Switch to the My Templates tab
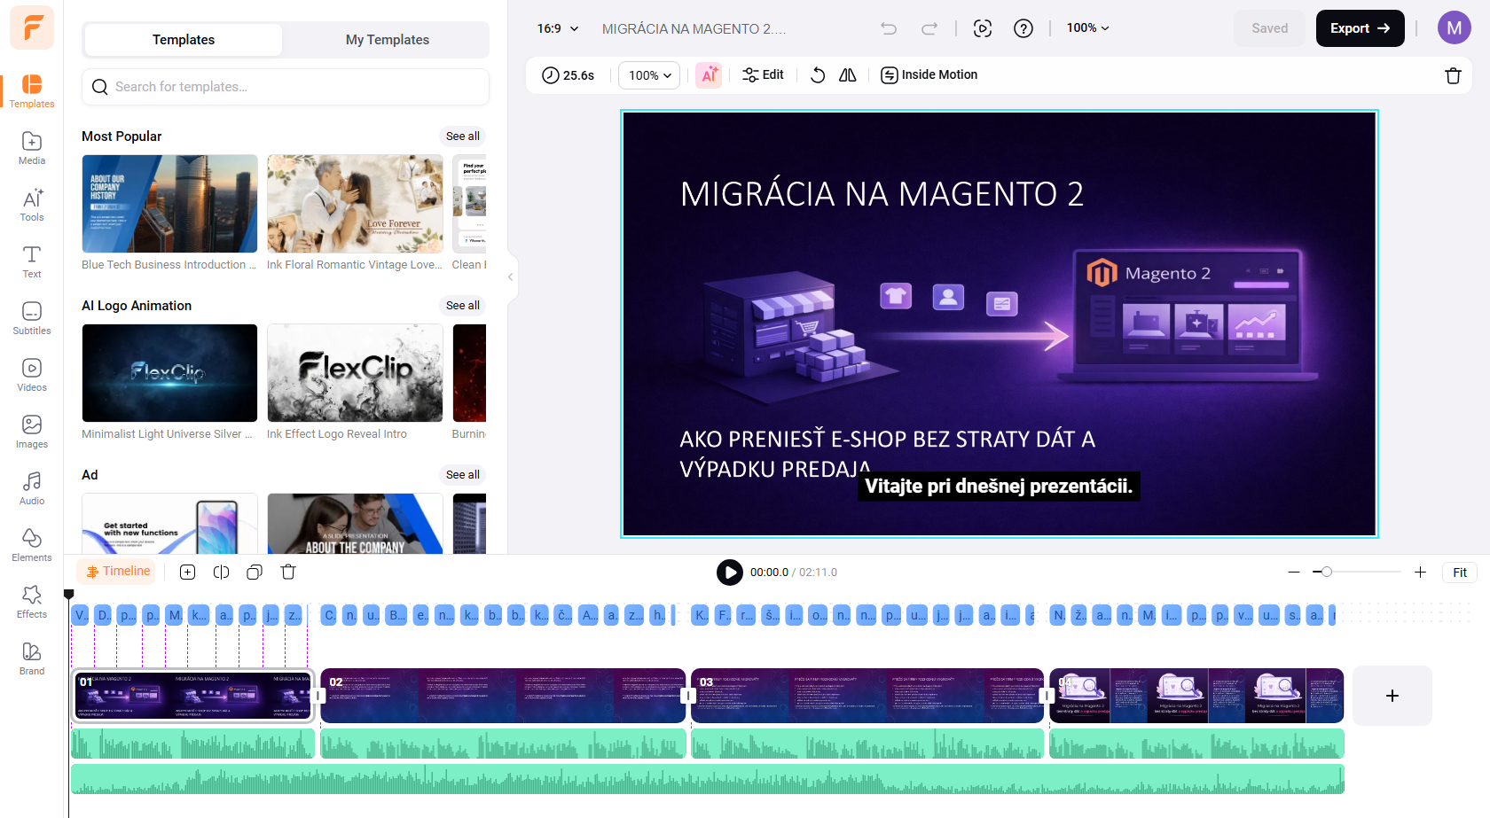This screenshot has height=818, width=1490. pos(386,40)
